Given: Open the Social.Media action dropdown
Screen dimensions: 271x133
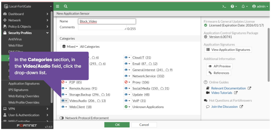Looking at the screenshot, I should tap(127, 88).
